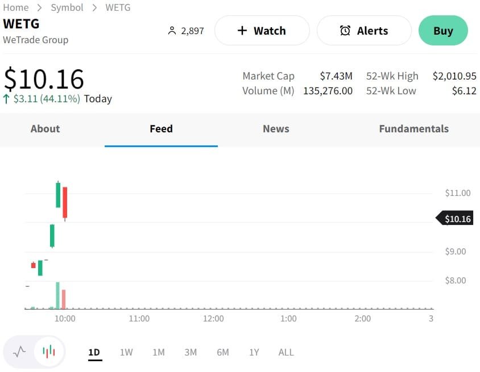This screenshot has height=372, width=480.
Task: Select the 1W time range
Action: tap(126, 352)
